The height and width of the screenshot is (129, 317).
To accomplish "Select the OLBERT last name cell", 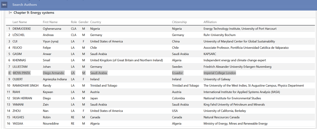I will click(x=18, y=79).
